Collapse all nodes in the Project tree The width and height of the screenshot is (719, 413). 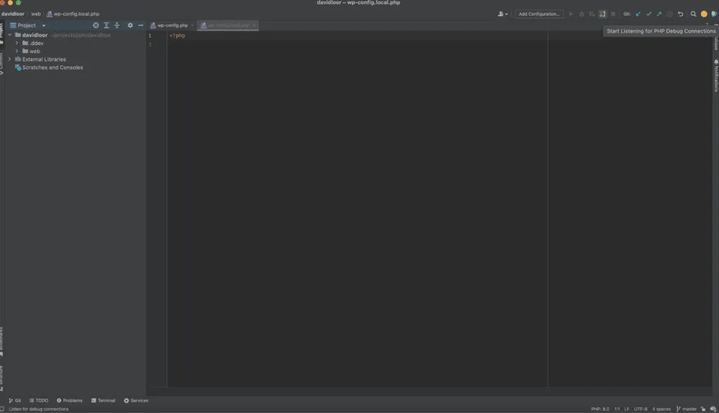pyautogui.click(x=117, y=25)
